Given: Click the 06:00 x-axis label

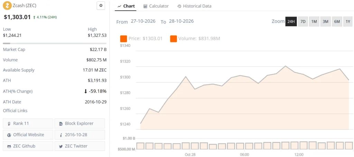Looking at the screenshot, I should [x=244, y=155].
